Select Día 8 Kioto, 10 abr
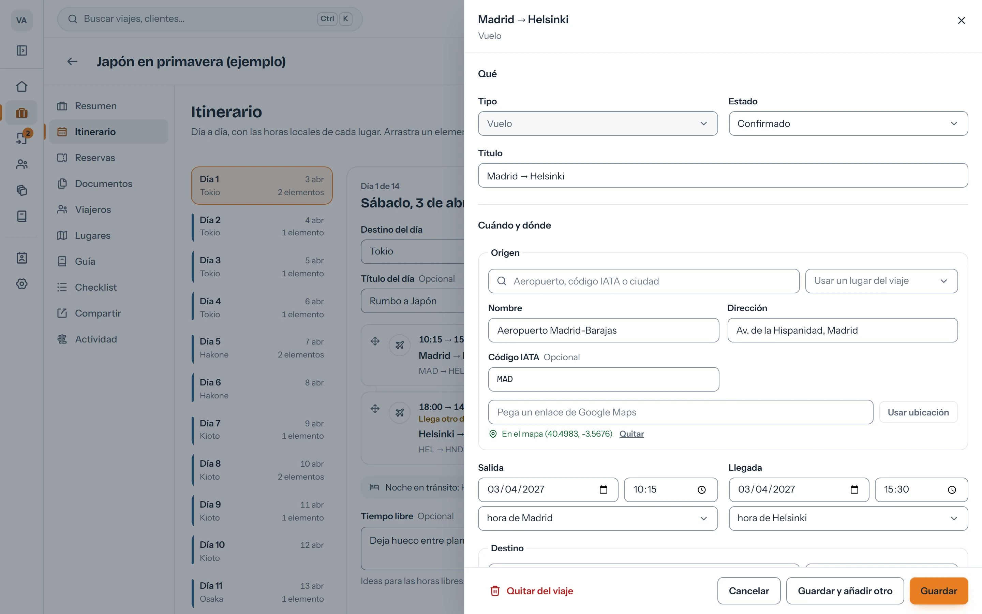 [x=262, y=470]
